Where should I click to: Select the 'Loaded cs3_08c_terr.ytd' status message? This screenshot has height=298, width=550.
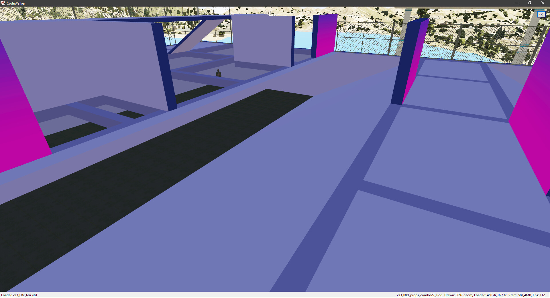(x=19, y=295)
